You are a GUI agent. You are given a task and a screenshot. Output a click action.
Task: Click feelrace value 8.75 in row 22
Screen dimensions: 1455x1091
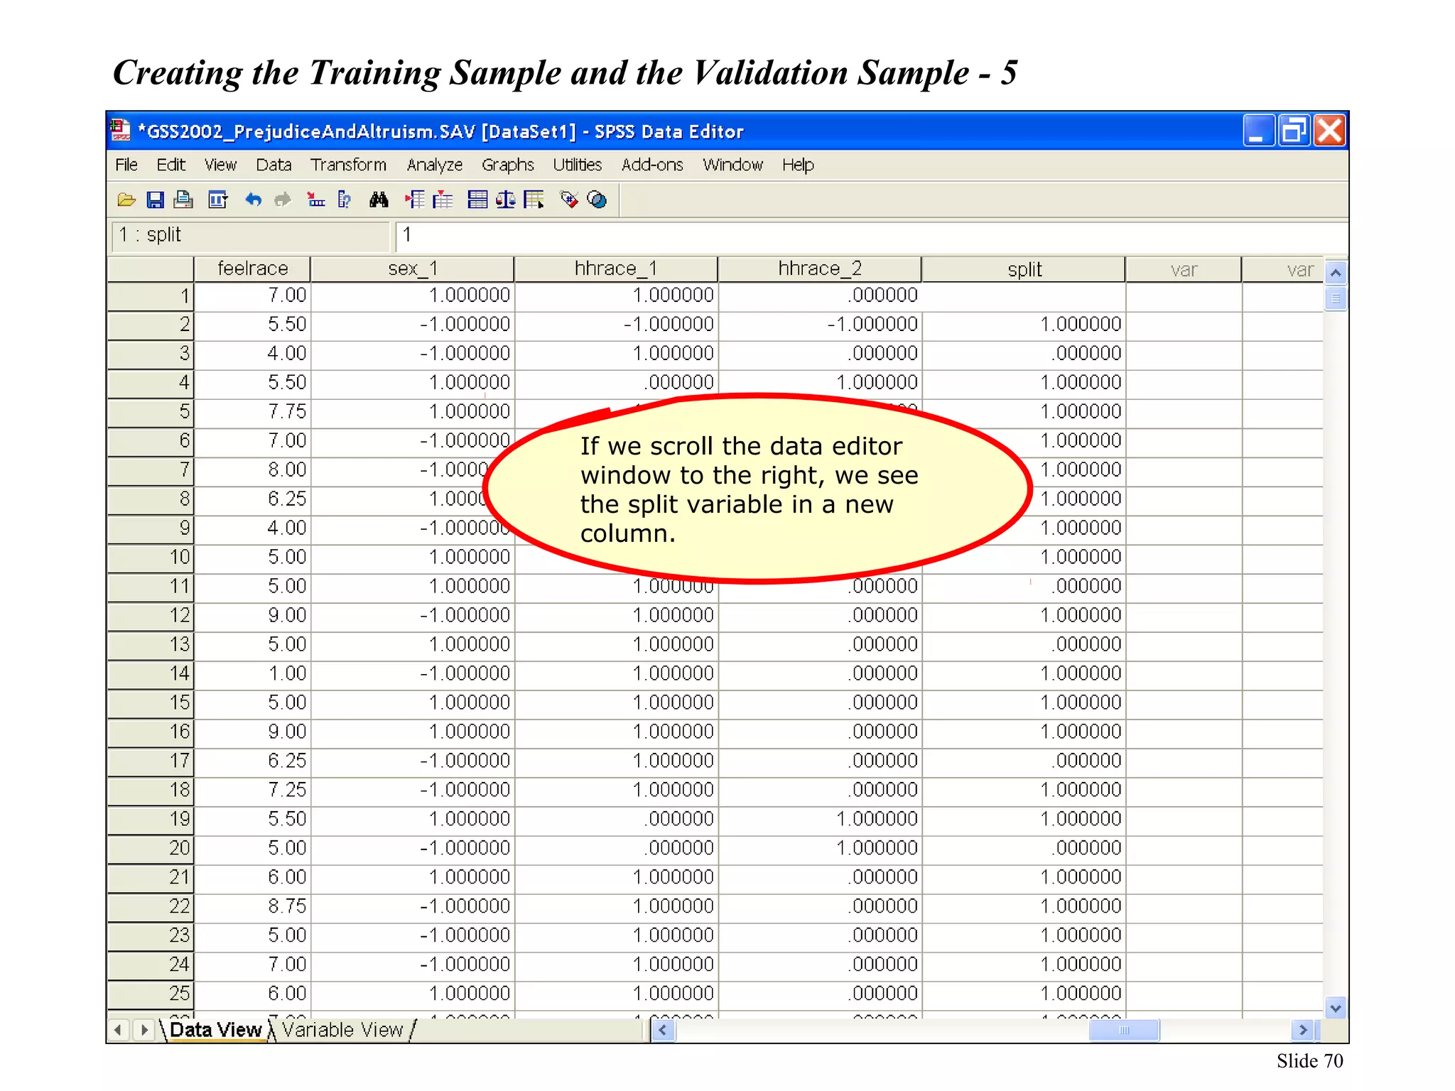252,906
